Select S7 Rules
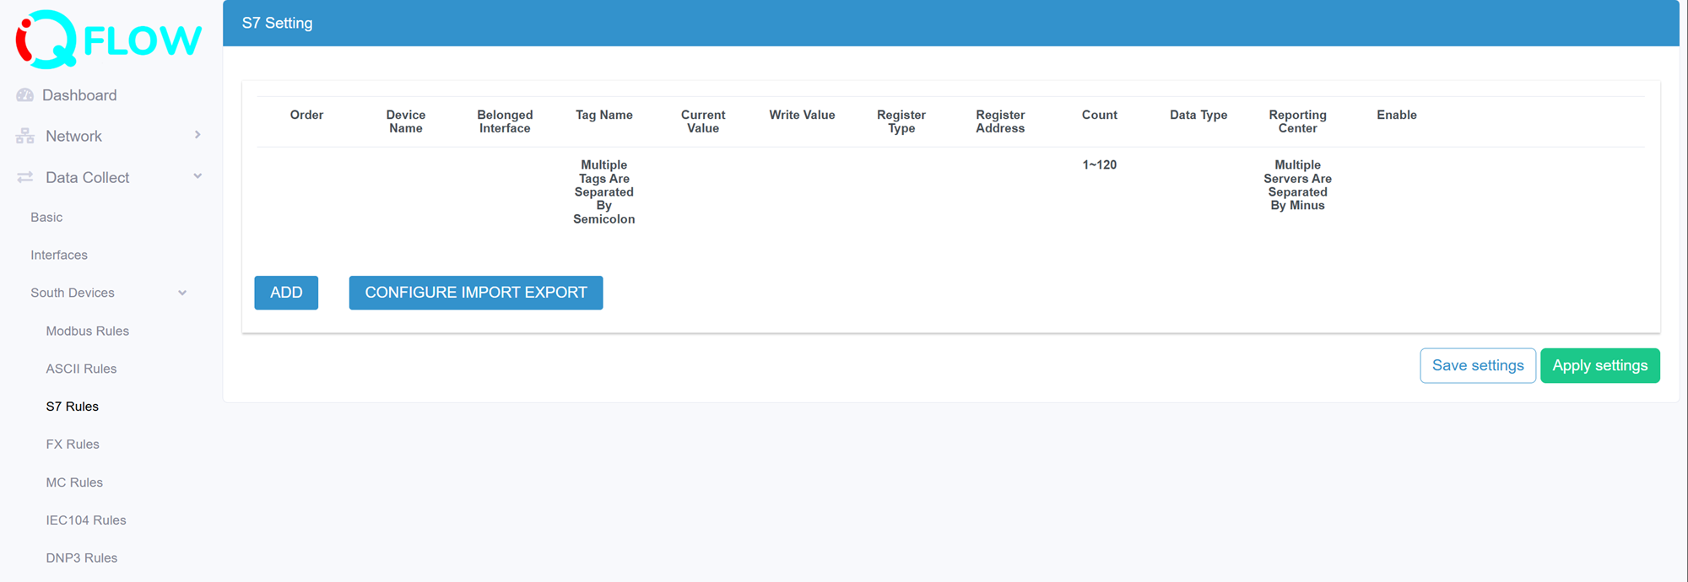1688x582 pixels. tap(73, 407)
